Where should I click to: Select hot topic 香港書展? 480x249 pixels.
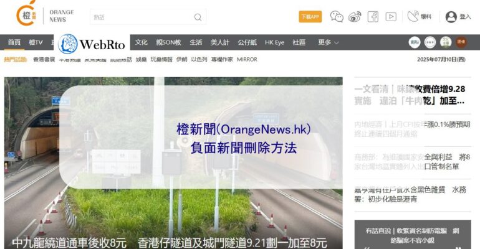pyautogui.click(x=44, y=59)
